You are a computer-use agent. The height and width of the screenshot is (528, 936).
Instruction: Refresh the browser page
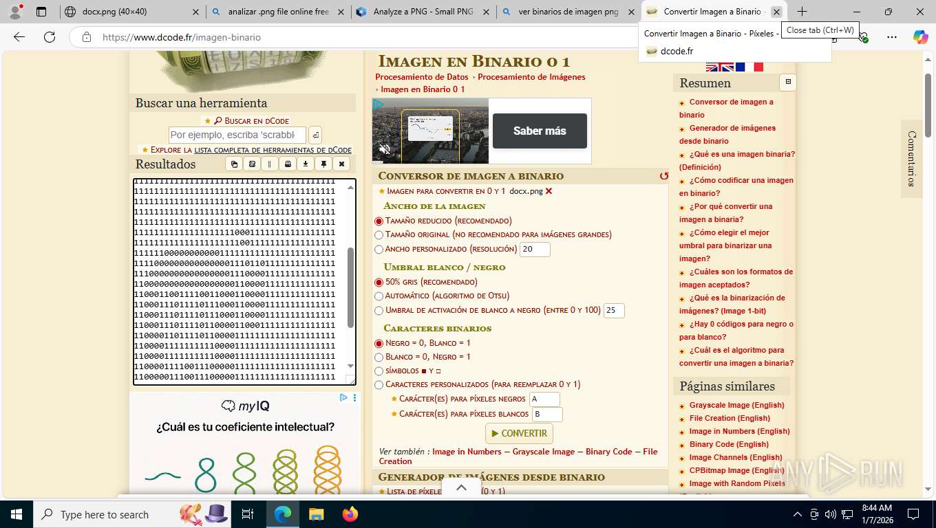(49, 37)
